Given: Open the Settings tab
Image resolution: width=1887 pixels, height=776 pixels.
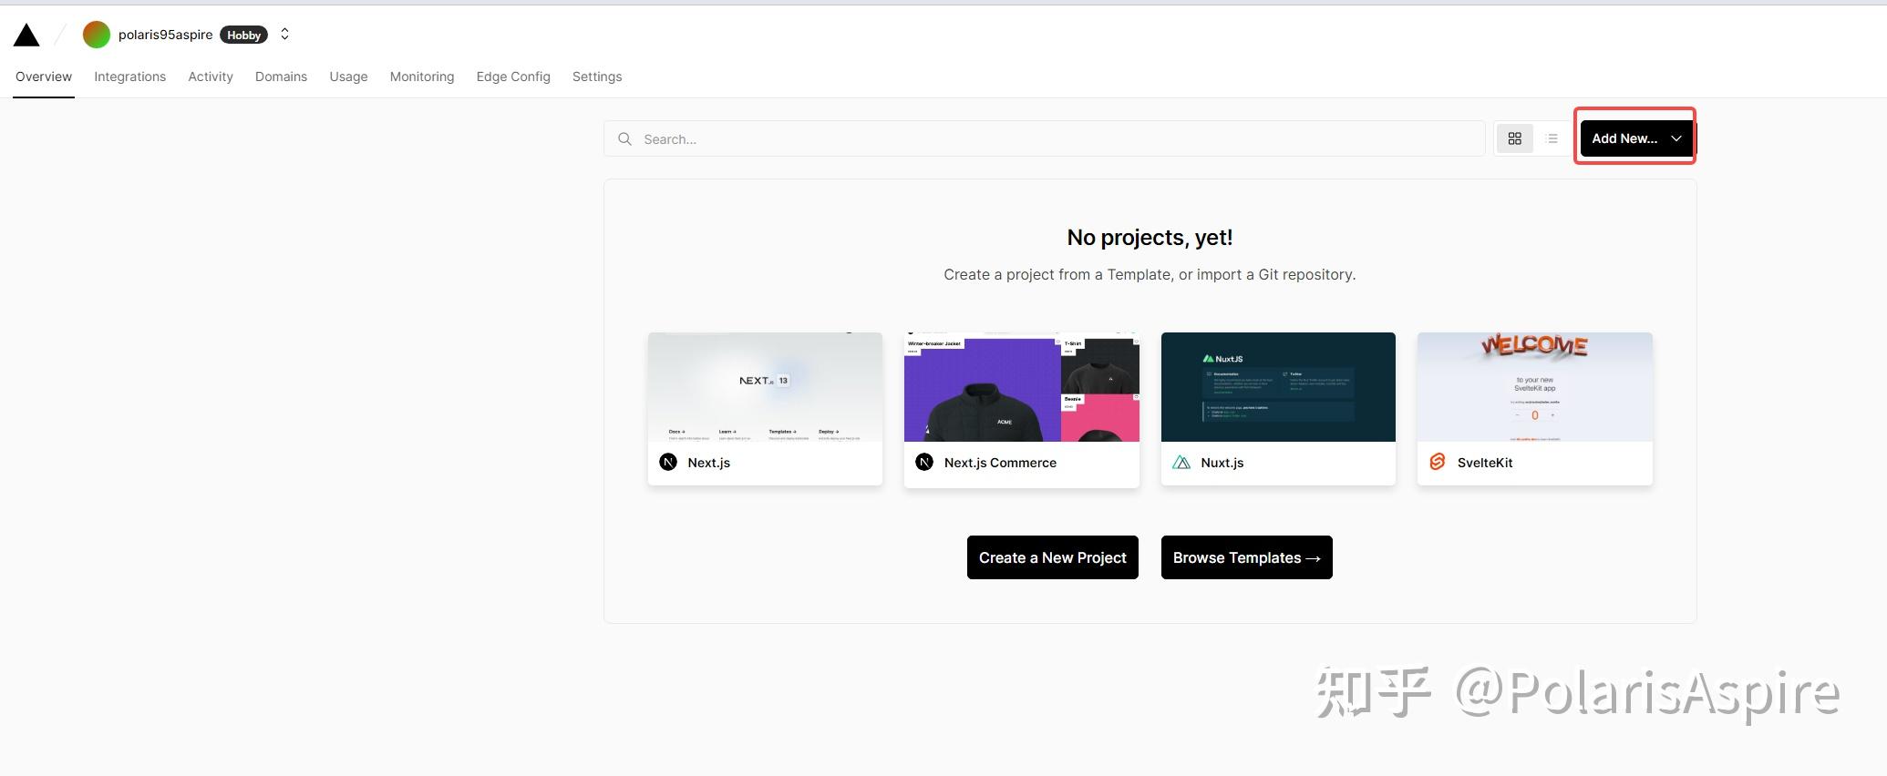Looking at the screenshot, I should [x=597, y=77].
